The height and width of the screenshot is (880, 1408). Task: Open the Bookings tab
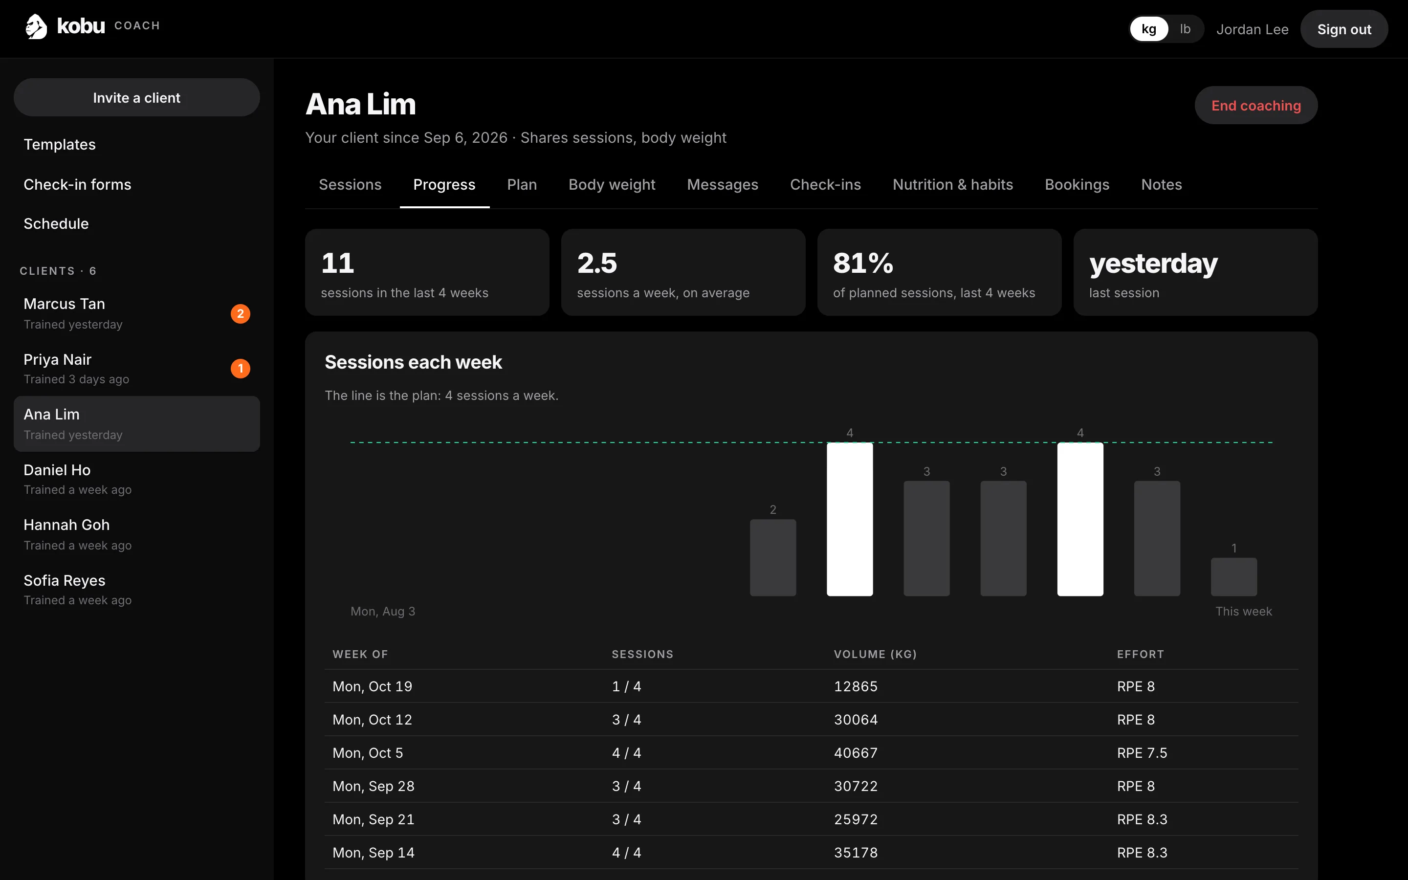tap(1077, 184)
